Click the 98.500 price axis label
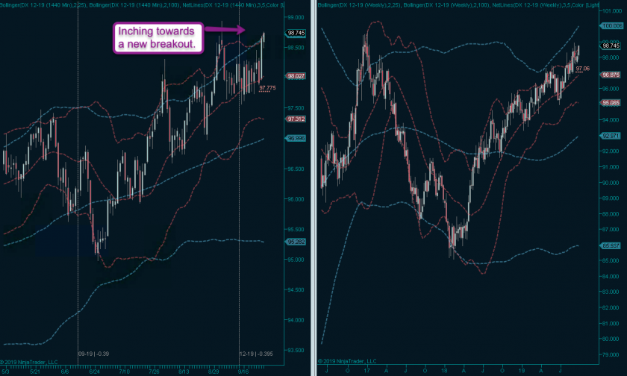627x376 pixels. pyautogui.click(x=296, y=48)
